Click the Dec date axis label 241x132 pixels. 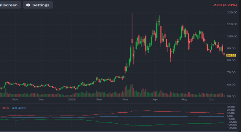click(41, 100)
